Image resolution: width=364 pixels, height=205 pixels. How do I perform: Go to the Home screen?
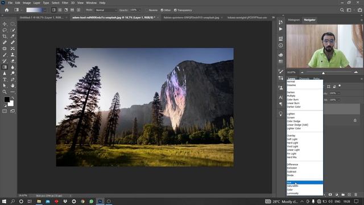click(x=7, y=10)
